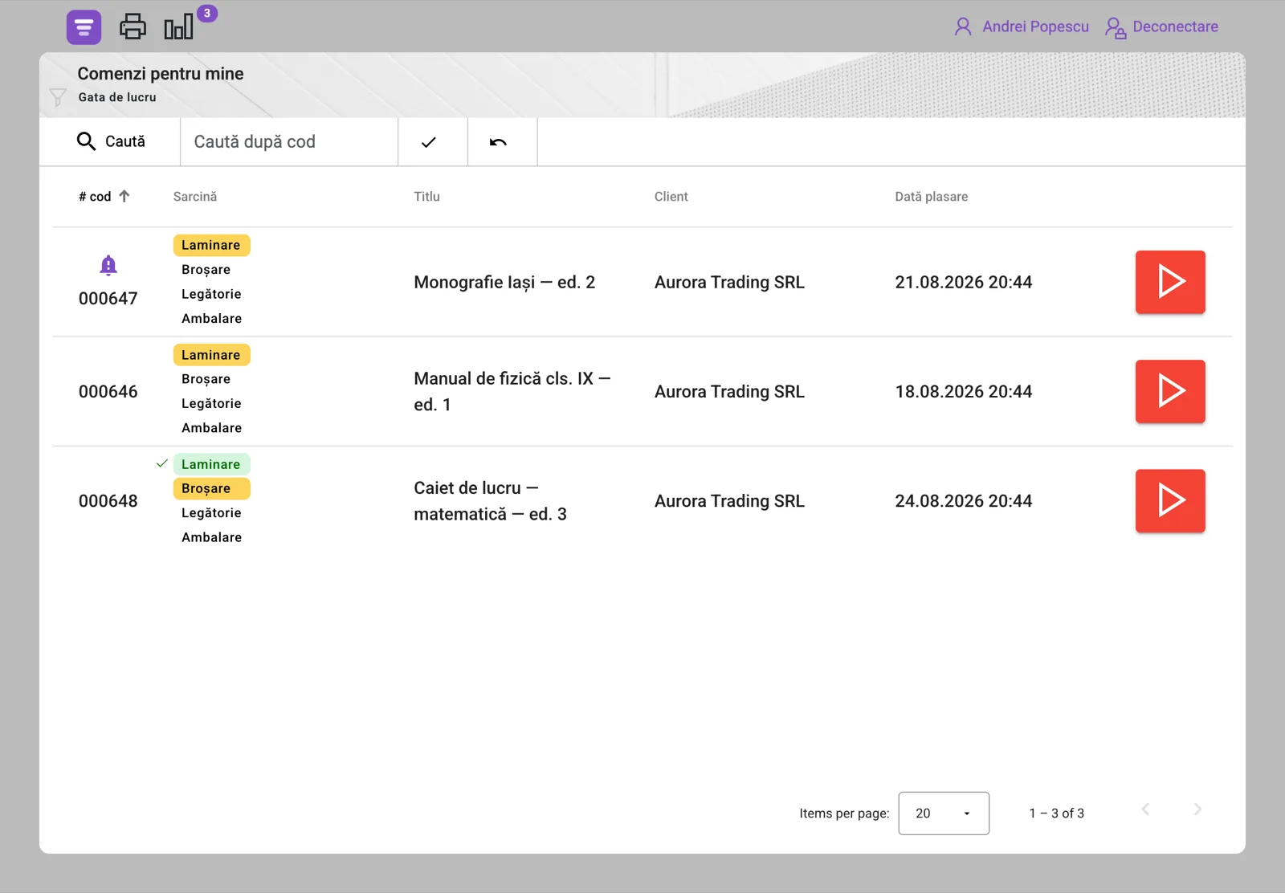Focus the Caută după cod field
Screen dimensions: 1285x893
289,142
